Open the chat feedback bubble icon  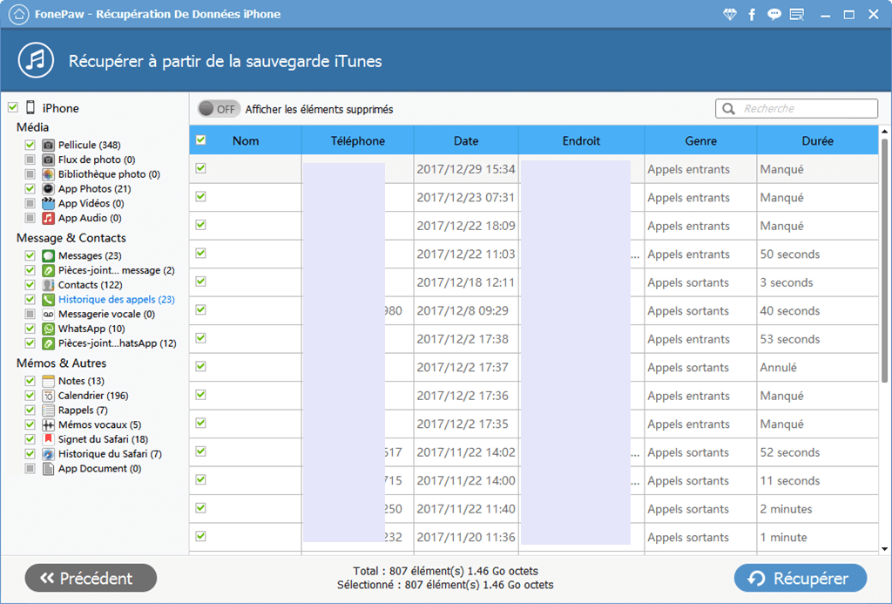[774, 15]
